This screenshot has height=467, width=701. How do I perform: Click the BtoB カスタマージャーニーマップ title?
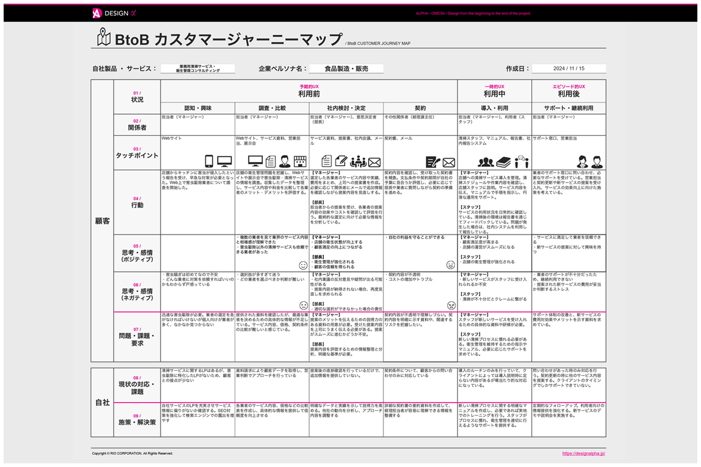(229, 39)
